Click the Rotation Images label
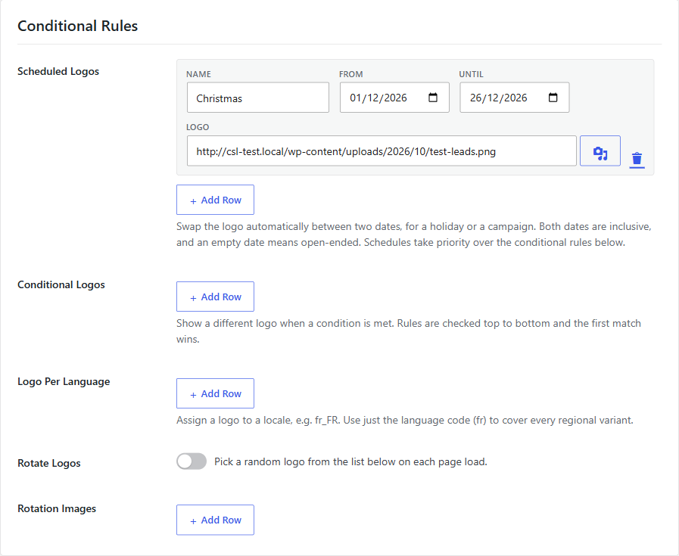This screenshot has width=679, height=556. pos(57,508)
